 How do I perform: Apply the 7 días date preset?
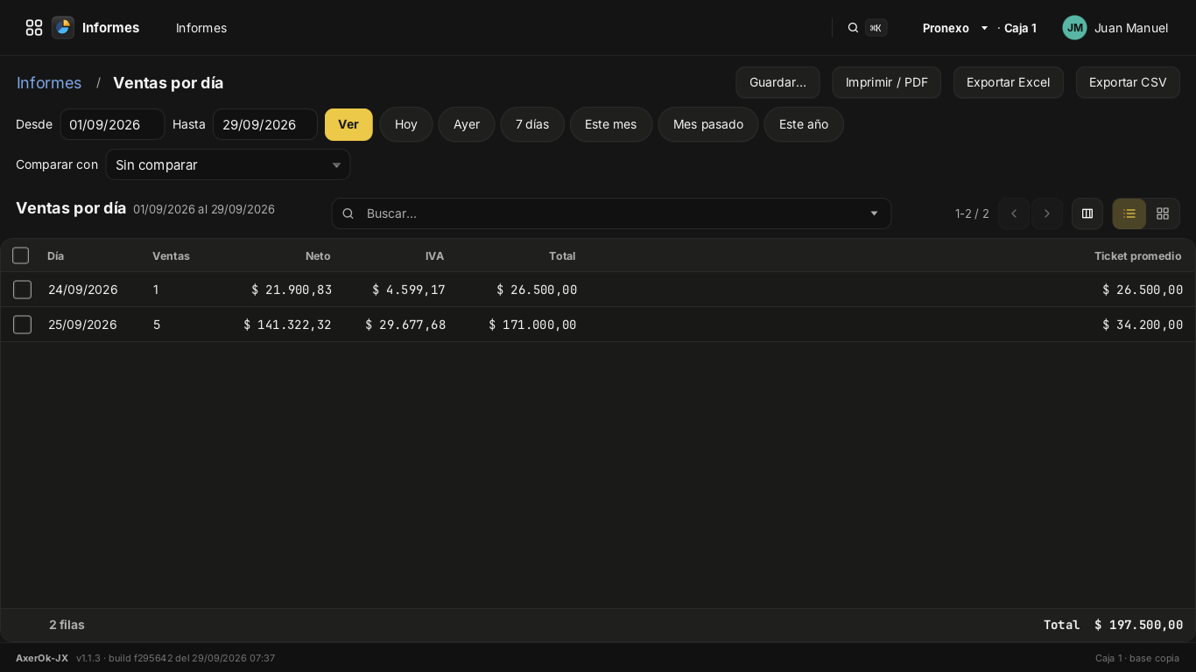click(532, 124)
